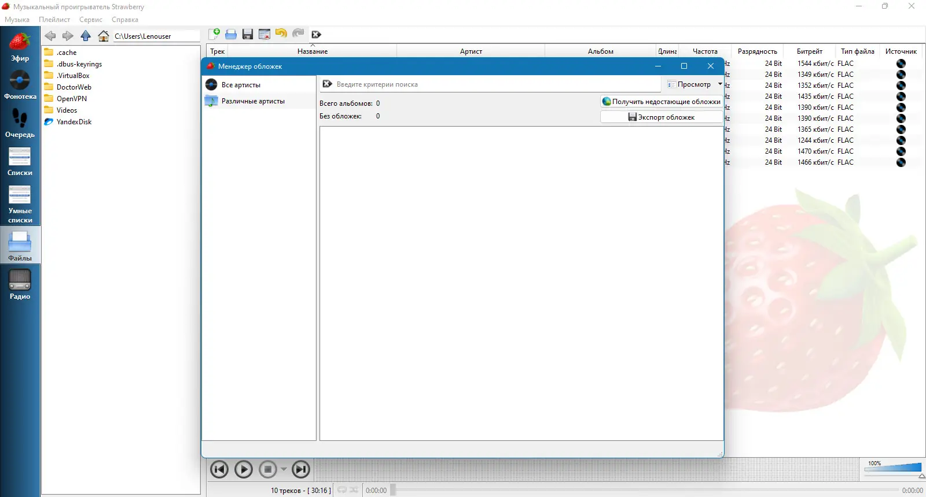The image size is (926, 497).
Task: Sort playlist by Источник column
Action: [901, 51]
